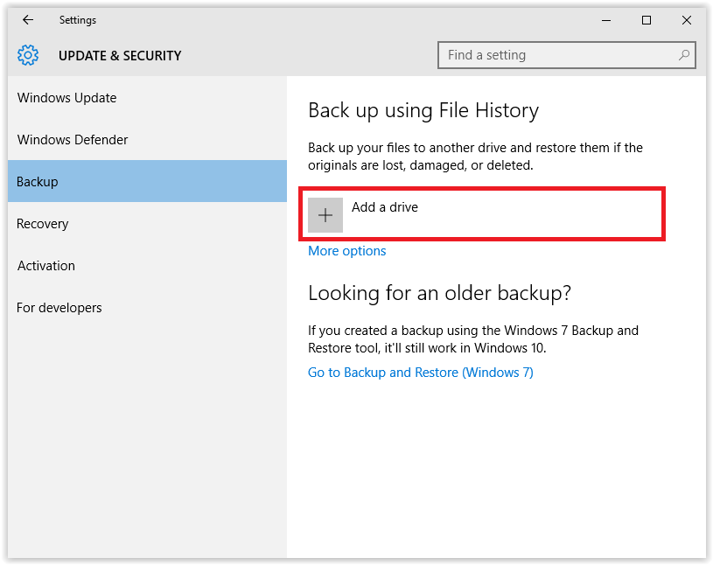The image size is (713, 565).
Task: Open Windows Update section
Action: (x=147, y=98)
